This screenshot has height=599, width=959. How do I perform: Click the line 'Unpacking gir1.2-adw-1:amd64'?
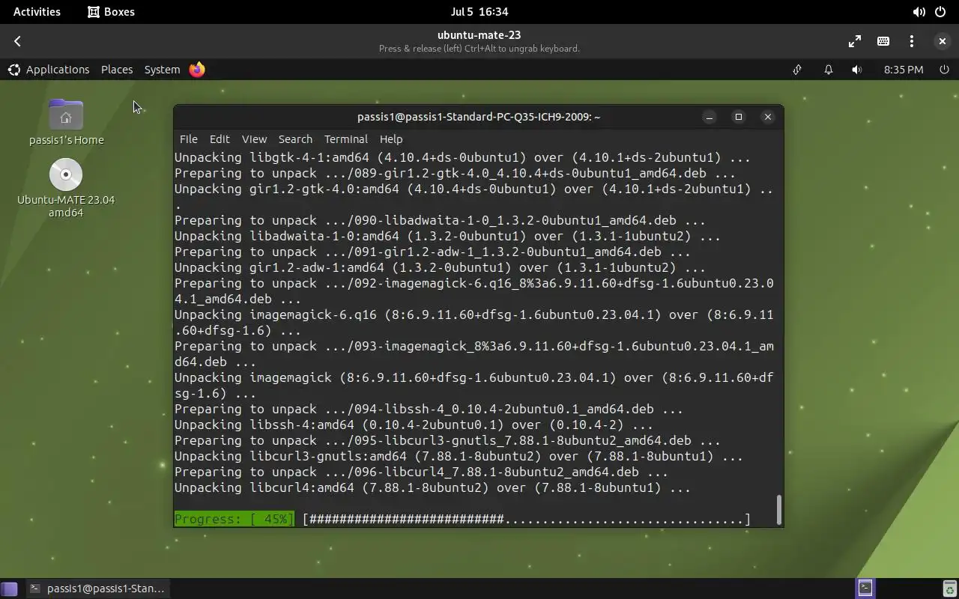click(440, 268)
